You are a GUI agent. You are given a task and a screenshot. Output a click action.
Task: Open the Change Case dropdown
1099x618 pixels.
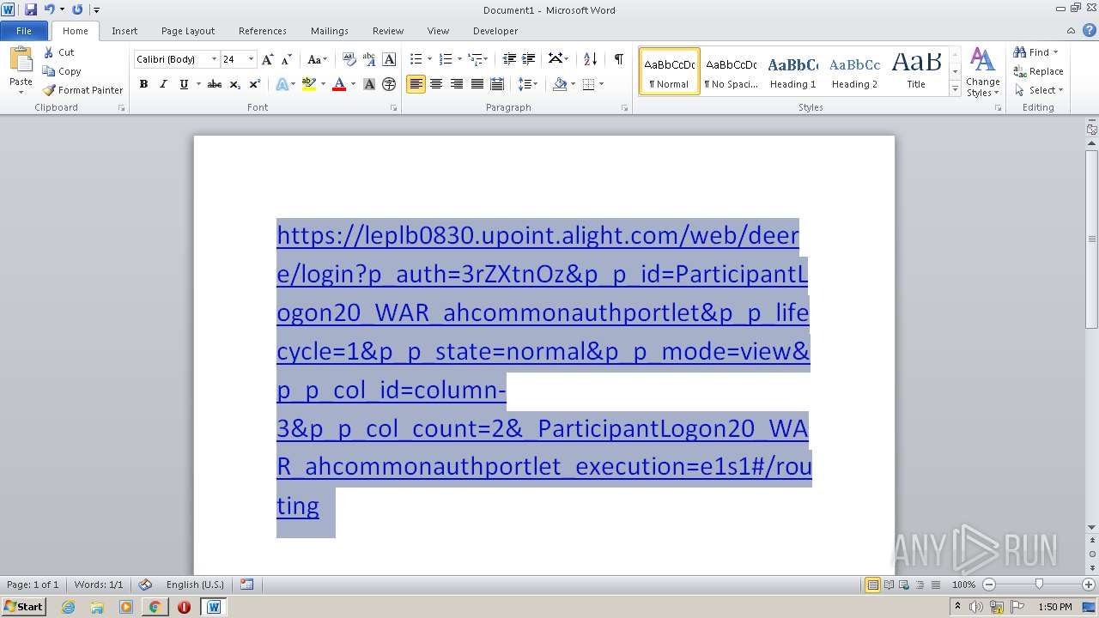tap(317, 59)
